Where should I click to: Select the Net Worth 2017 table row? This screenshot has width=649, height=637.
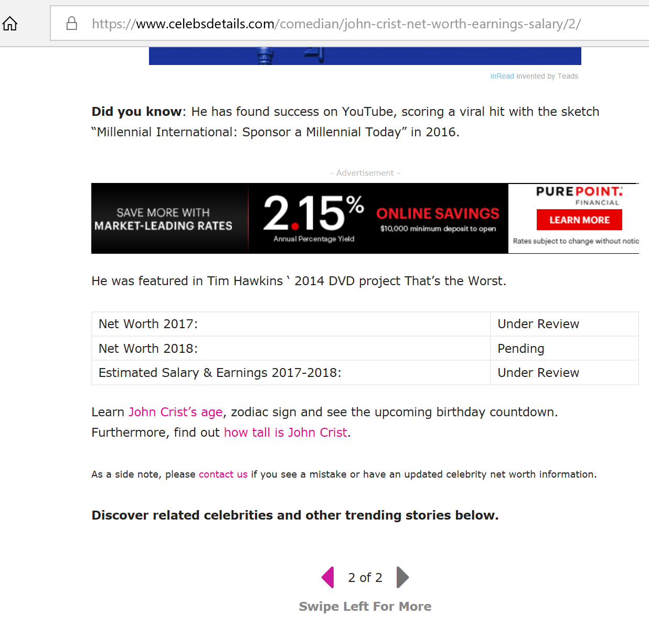click(x=365, y=324)
